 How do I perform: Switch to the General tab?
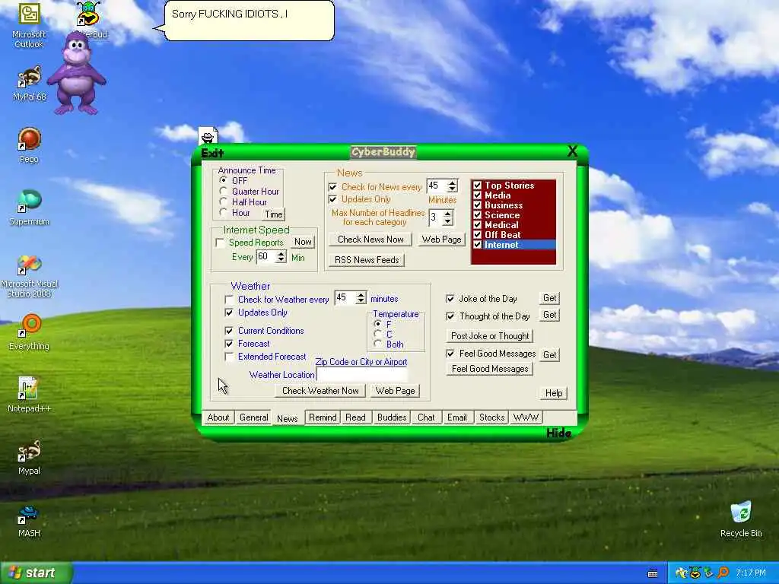pos(253,417)
